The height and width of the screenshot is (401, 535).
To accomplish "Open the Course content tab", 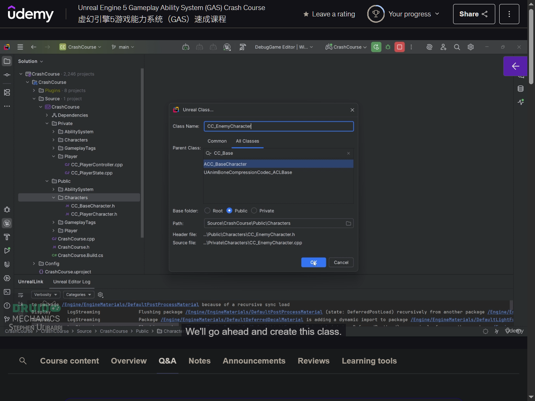I will (x=70, y=361).
